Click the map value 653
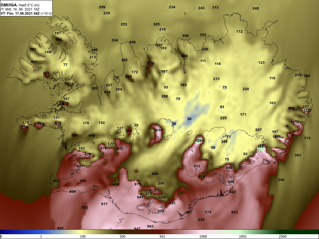The height and width of the screenshot is (239, 319). 234,212
